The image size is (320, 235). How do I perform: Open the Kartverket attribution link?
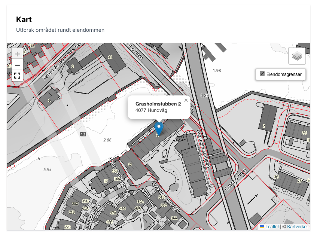tap(297, 227)
